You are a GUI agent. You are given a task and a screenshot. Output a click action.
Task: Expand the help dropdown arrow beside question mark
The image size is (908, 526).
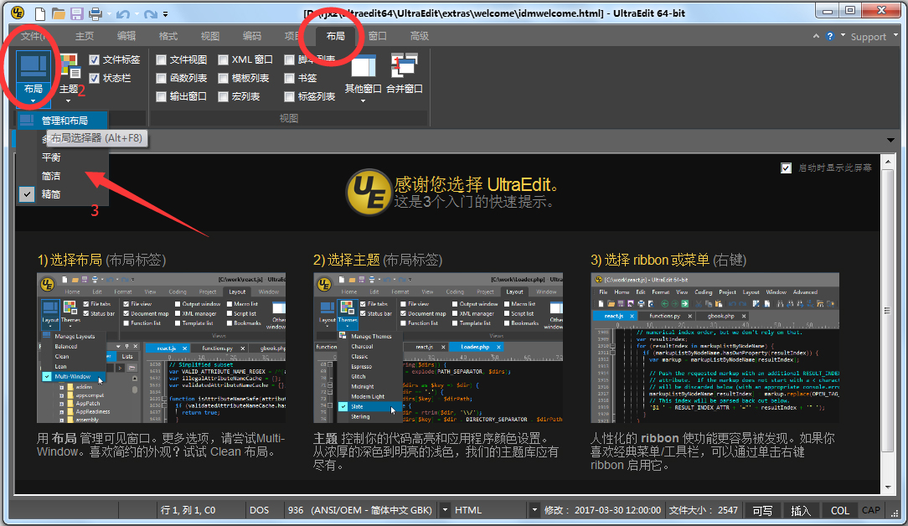(844, 35)
